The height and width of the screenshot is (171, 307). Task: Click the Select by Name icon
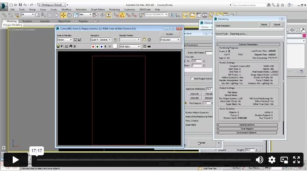[x=43, y=15]
